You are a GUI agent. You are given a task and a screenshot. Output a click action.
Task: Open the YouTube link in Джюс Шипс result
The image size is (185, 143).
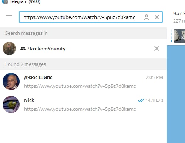80,86
